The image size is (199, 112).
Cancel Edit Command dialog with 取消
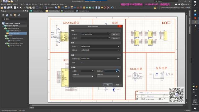118,85
